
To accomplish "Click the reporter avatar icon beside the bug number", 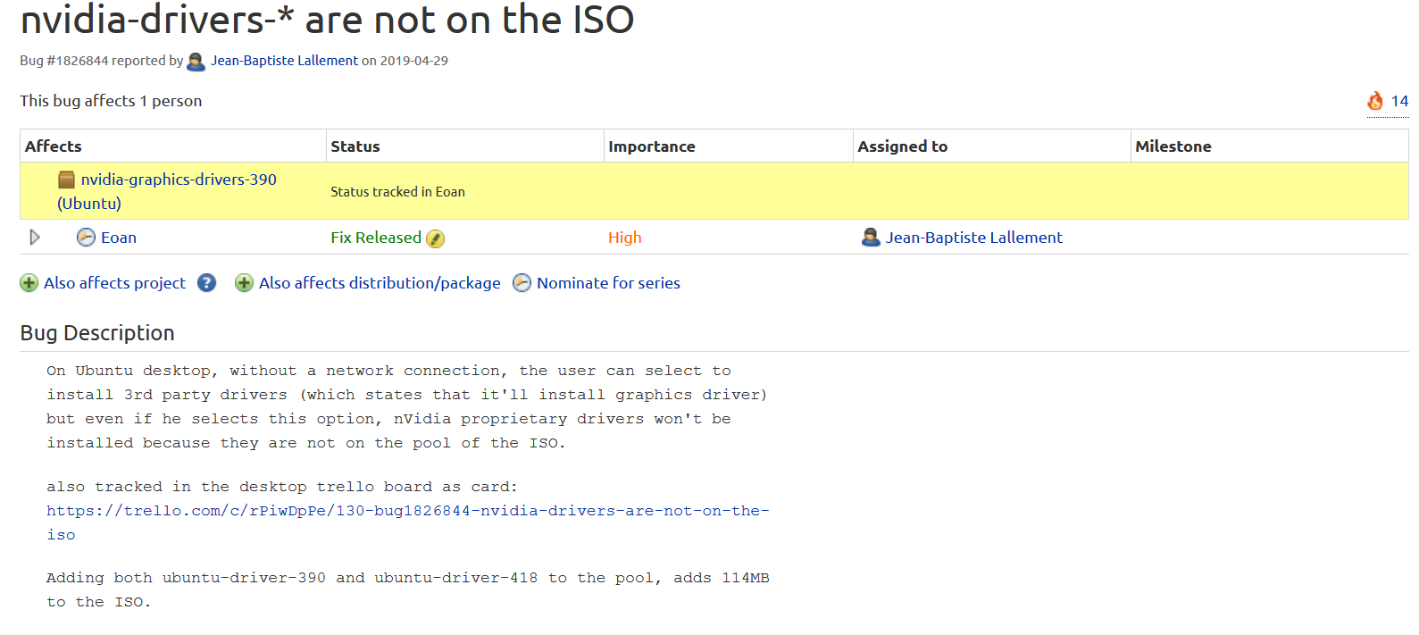I will point(196,62).
